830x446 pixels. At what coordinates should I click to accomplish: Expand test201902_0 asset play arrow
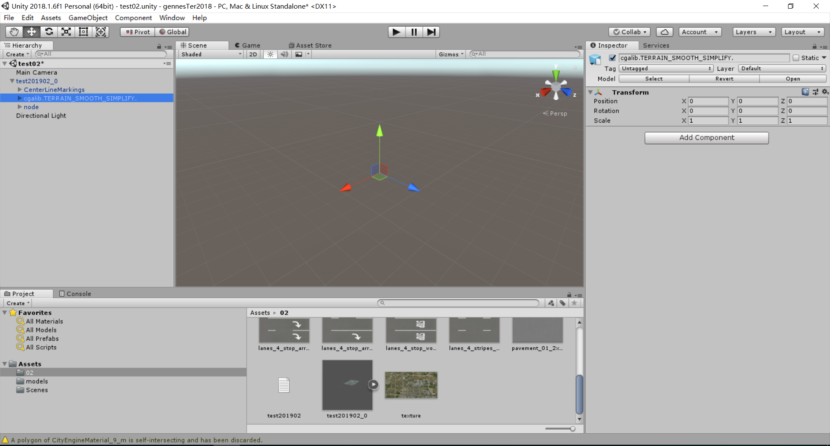[373, 384]
